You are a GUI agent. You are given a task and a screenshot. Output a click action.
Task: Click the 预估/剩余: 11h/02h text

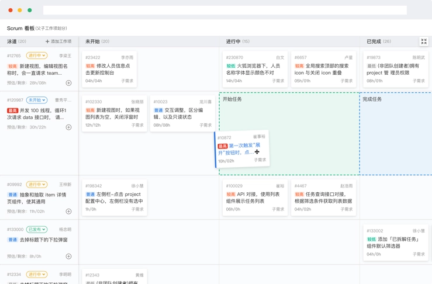tap(26, 212)
